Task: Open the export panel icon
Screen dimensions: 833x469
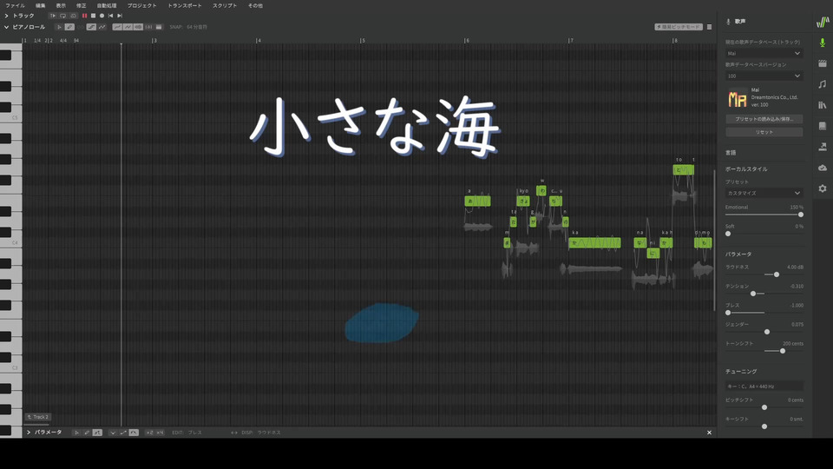Action: click(823, 147)
